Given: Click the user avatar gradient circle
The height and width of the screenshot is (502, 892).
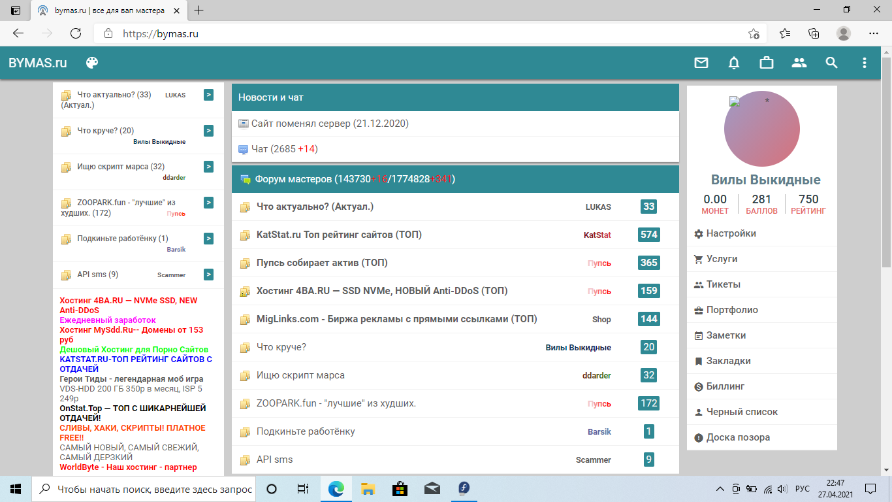Looking at the screenshot, I should click(x=761, y=129).
